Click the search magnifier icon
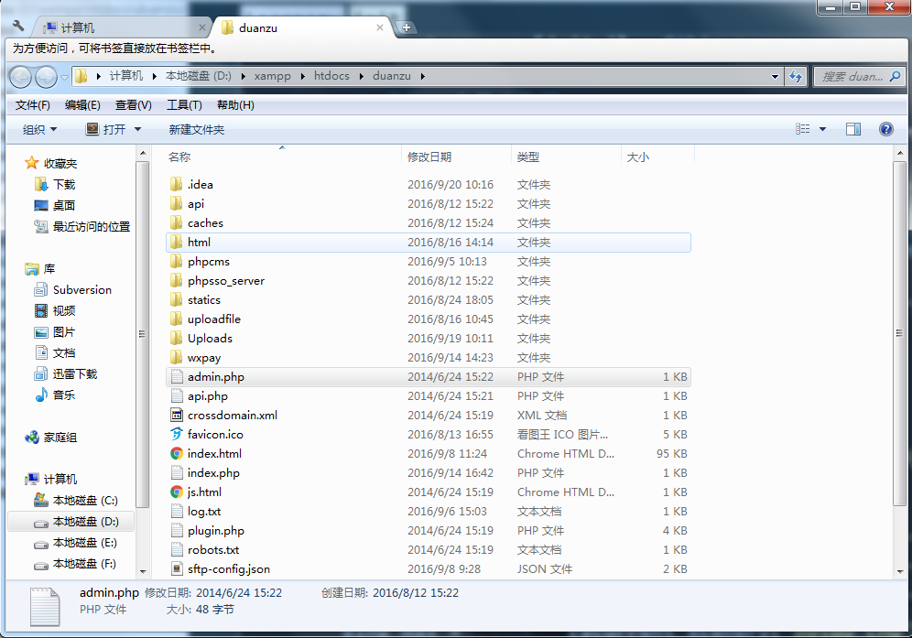This screenshot has height=638, width=912. [x=896, y=76]
